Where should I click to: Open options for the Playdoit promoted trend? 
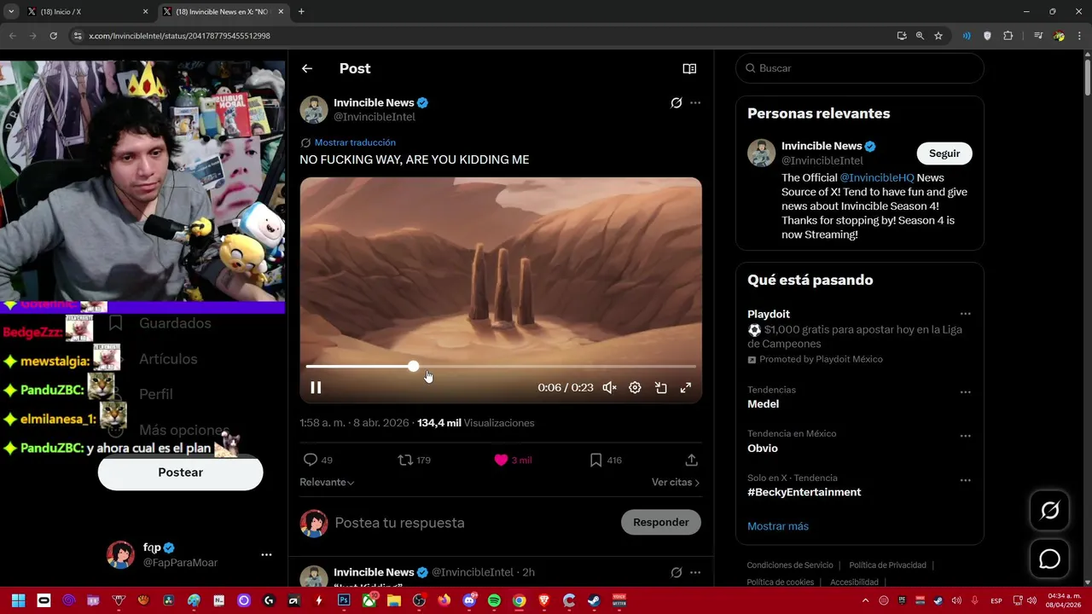(x=965, y=314)
